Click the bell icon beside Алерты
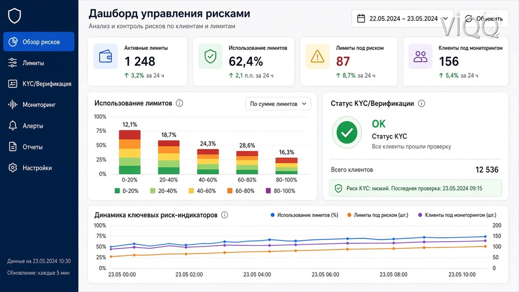Screen dimensions: 519x292 pyautogui.click(x=13, y=126)
